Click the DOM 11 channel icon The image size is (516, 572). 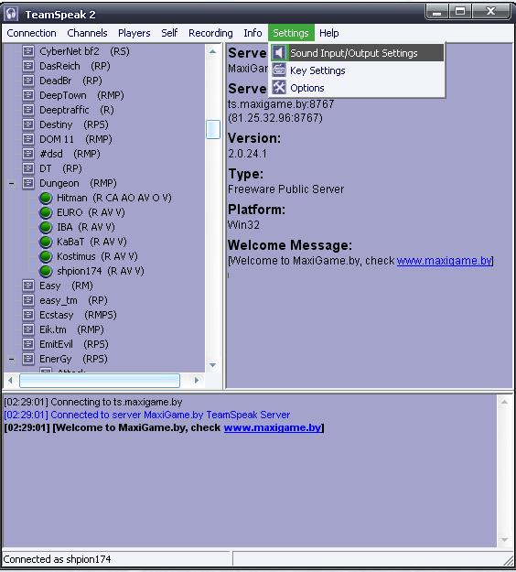[28, 139]
